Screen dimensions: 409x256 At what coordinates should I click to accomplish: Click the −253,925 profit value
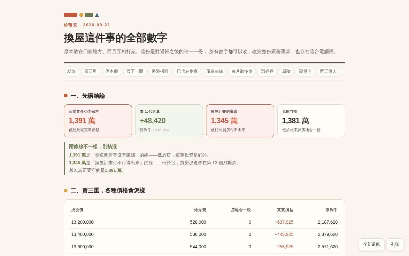tap(284, 247)
